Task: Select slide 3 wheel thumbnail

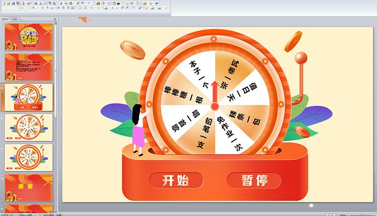Action: [29, 97]
